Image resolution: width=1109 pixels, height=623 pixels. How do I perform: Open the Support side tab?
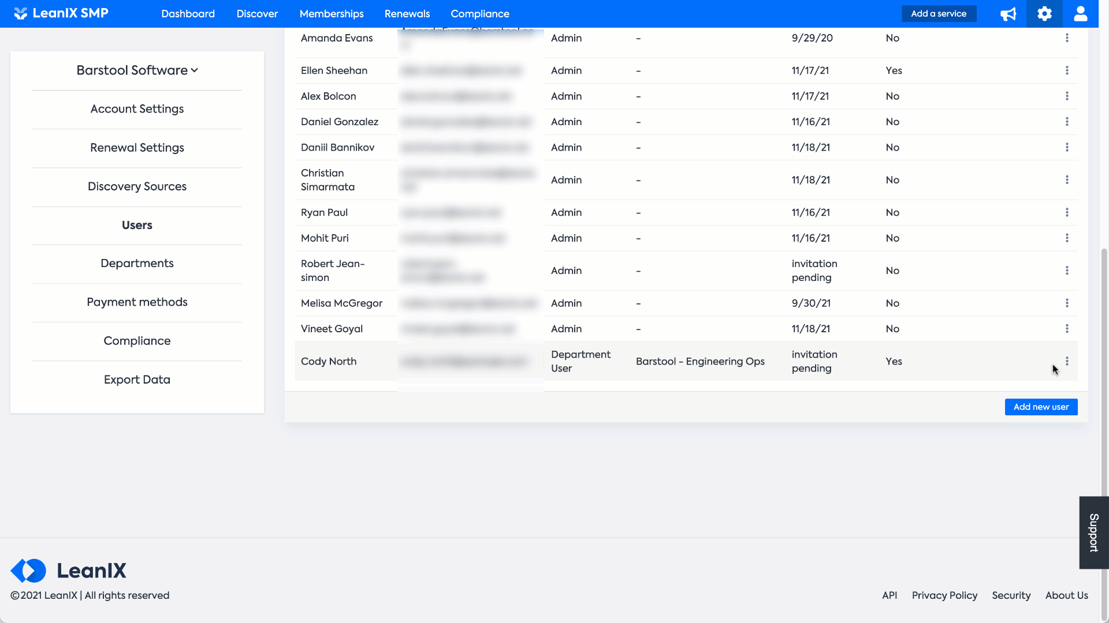click(1093, 532)
